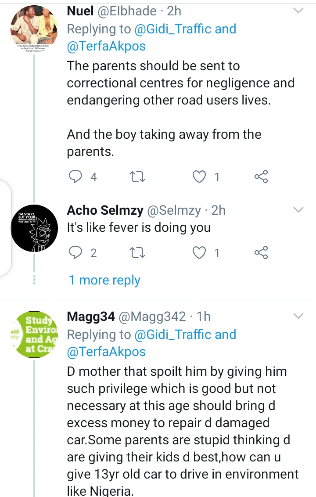Open options chevron on Nuel's tweet
316x497 pixels.
pyautogui.click(x=298, y=11)
